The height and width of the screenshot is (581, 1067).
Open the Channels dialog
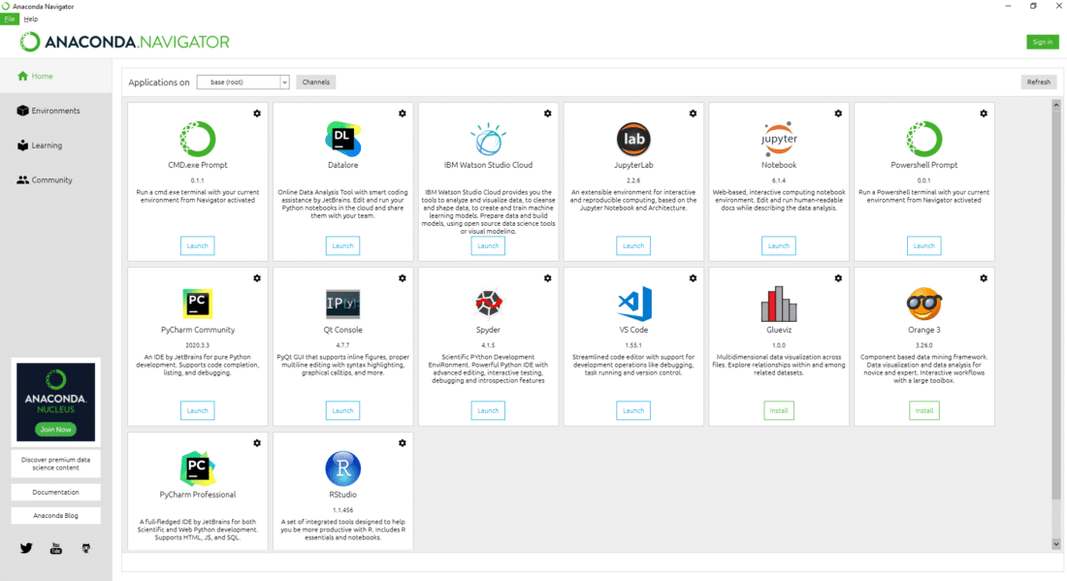[314, 81]
